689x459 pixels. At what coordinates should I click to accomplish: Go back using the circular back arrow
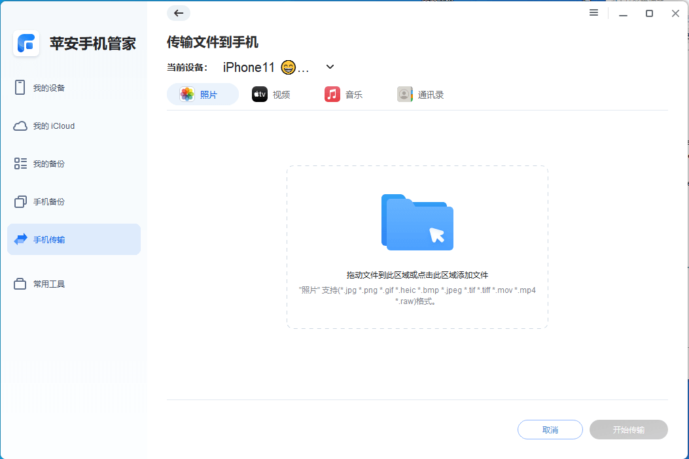click(x=178, y=13)
